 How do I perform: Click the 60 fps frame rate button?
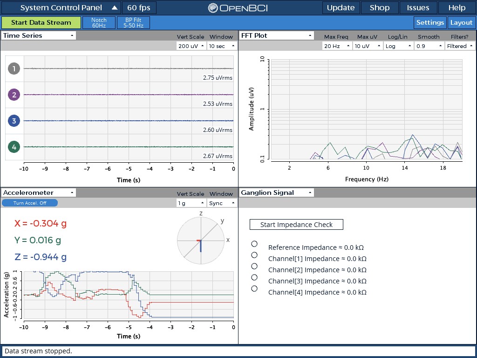pyautogui.click(x=139, y=8)
